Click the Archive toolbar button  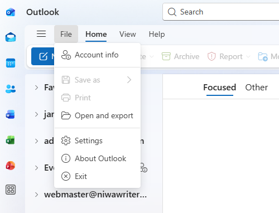(x=180, y=56)
